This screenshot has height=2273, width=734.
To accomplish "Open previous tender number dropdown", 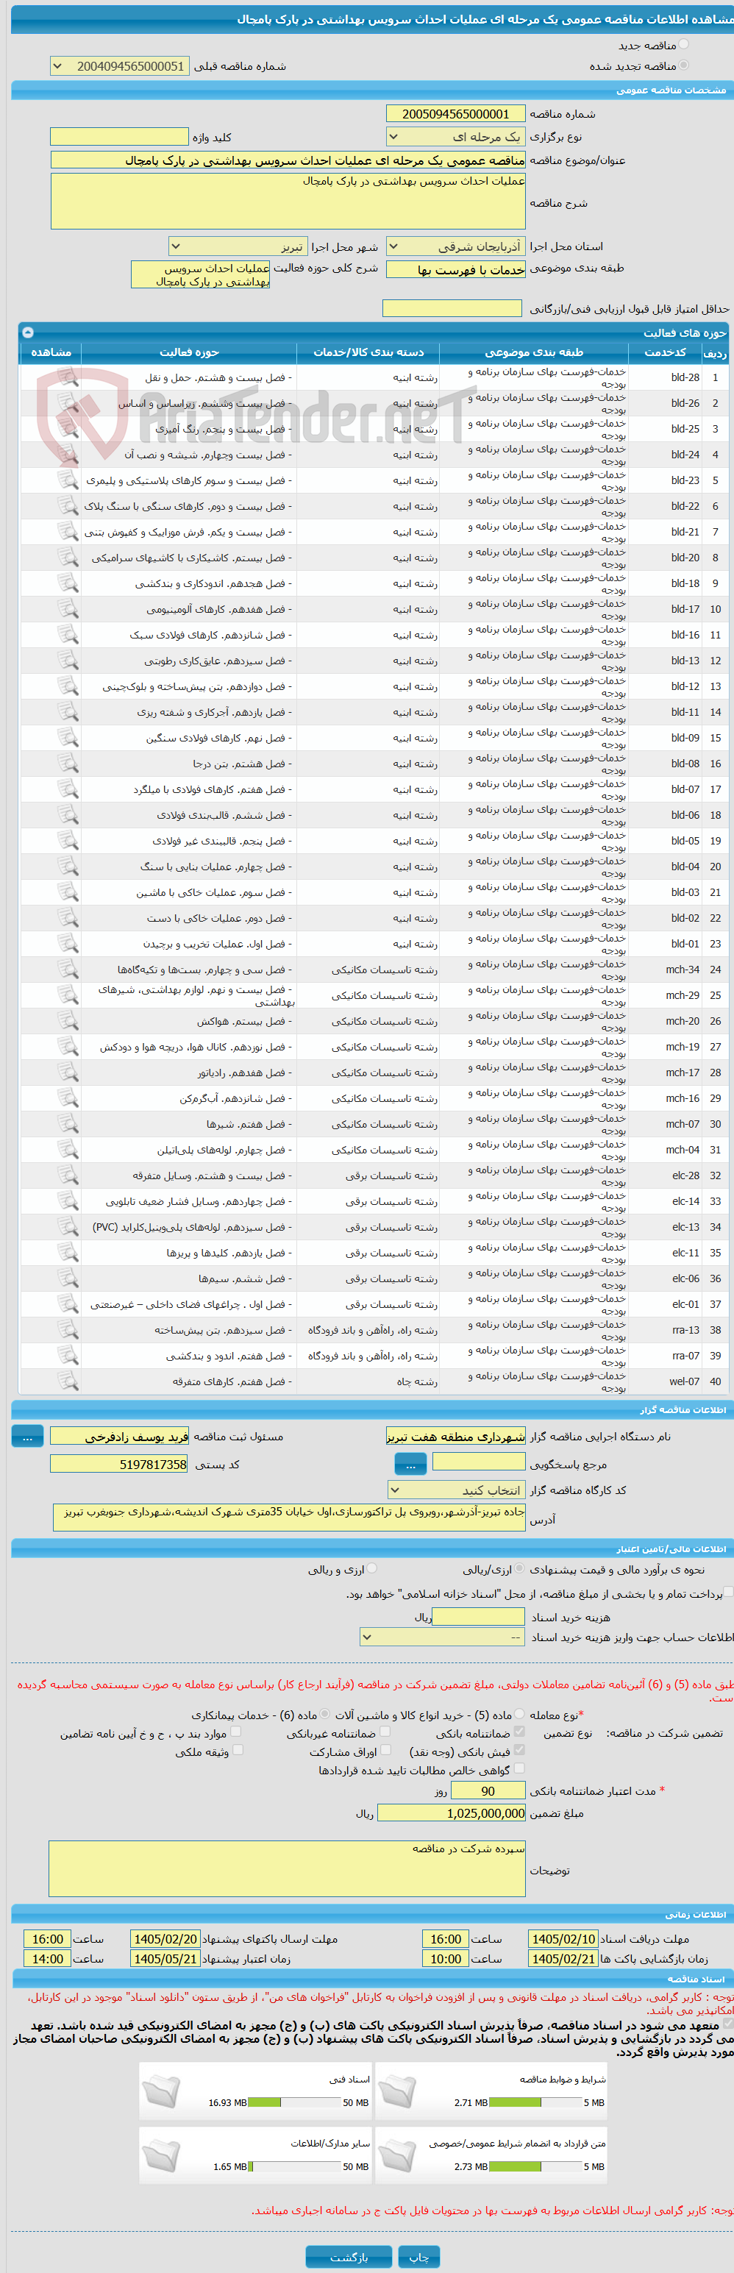I will pyautogui.click(x=119, y=66).
